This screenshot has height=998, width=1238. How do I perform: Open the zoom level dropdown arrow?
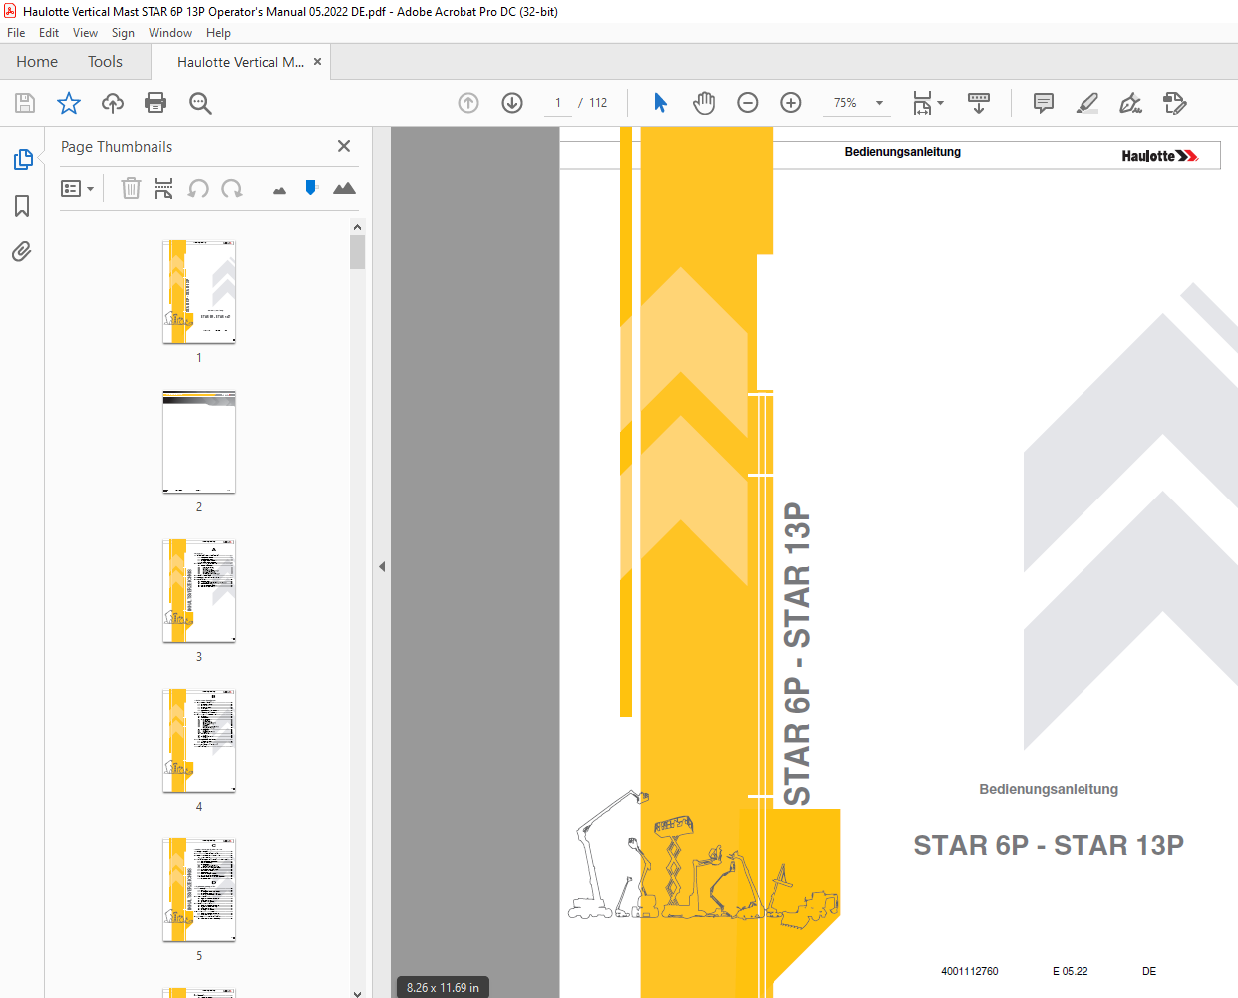pyautogui.click(x=879, y=103)
